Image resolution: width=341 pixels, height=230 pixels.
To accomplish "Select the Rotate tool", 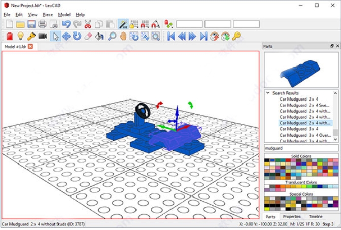I will pos(77,36).
